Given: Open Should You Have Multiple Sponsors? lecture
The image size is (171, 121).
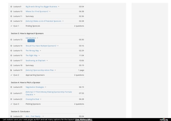Looking at the screenshot, I should pos(41,46).
